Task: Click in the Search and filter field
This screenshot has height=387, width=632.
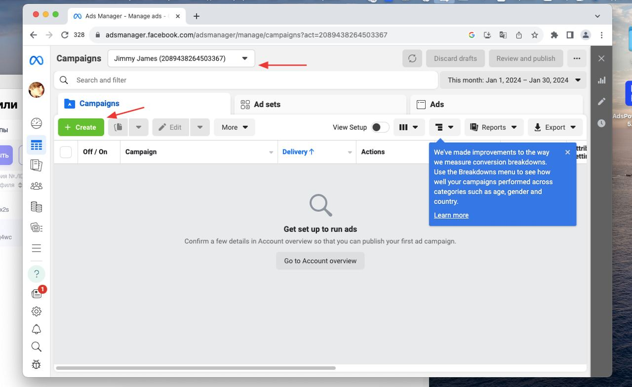Action: (x=246, y=80)
